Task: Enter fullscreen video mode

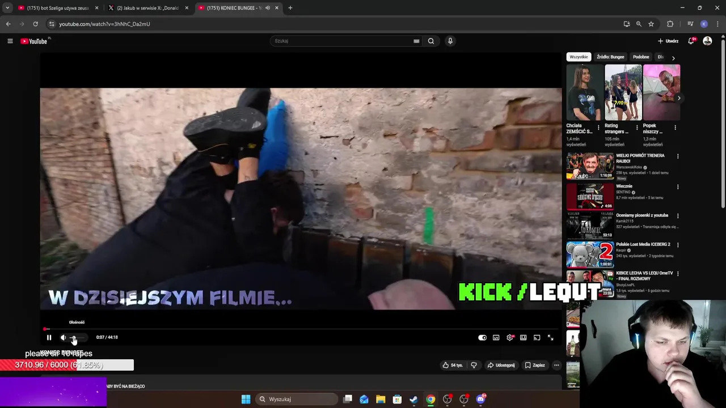Action: tap(550, 338)
